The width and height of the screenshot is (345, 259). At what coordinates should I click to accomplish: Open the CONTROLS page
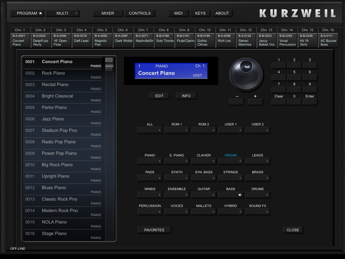click(x=140, y=13)
